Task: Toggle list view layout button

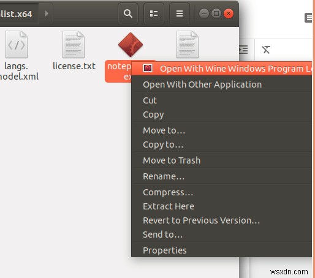Action: tap(154, 13)
